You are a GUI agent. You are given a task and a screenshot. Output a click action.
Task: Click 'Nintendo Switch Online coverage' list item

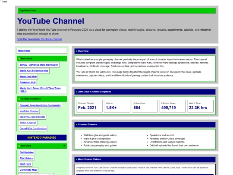(167, 139)
